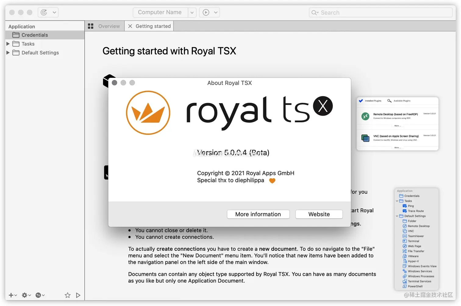Select the Credentials folder in sidebar

point(45,35)
